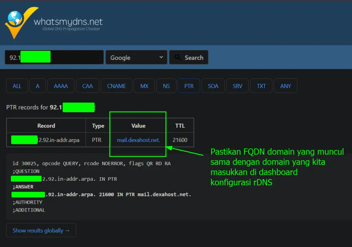The height and width of the screenshot is (247, 352).
Task: Click the IP address search input field
Action: click(54, 57)
